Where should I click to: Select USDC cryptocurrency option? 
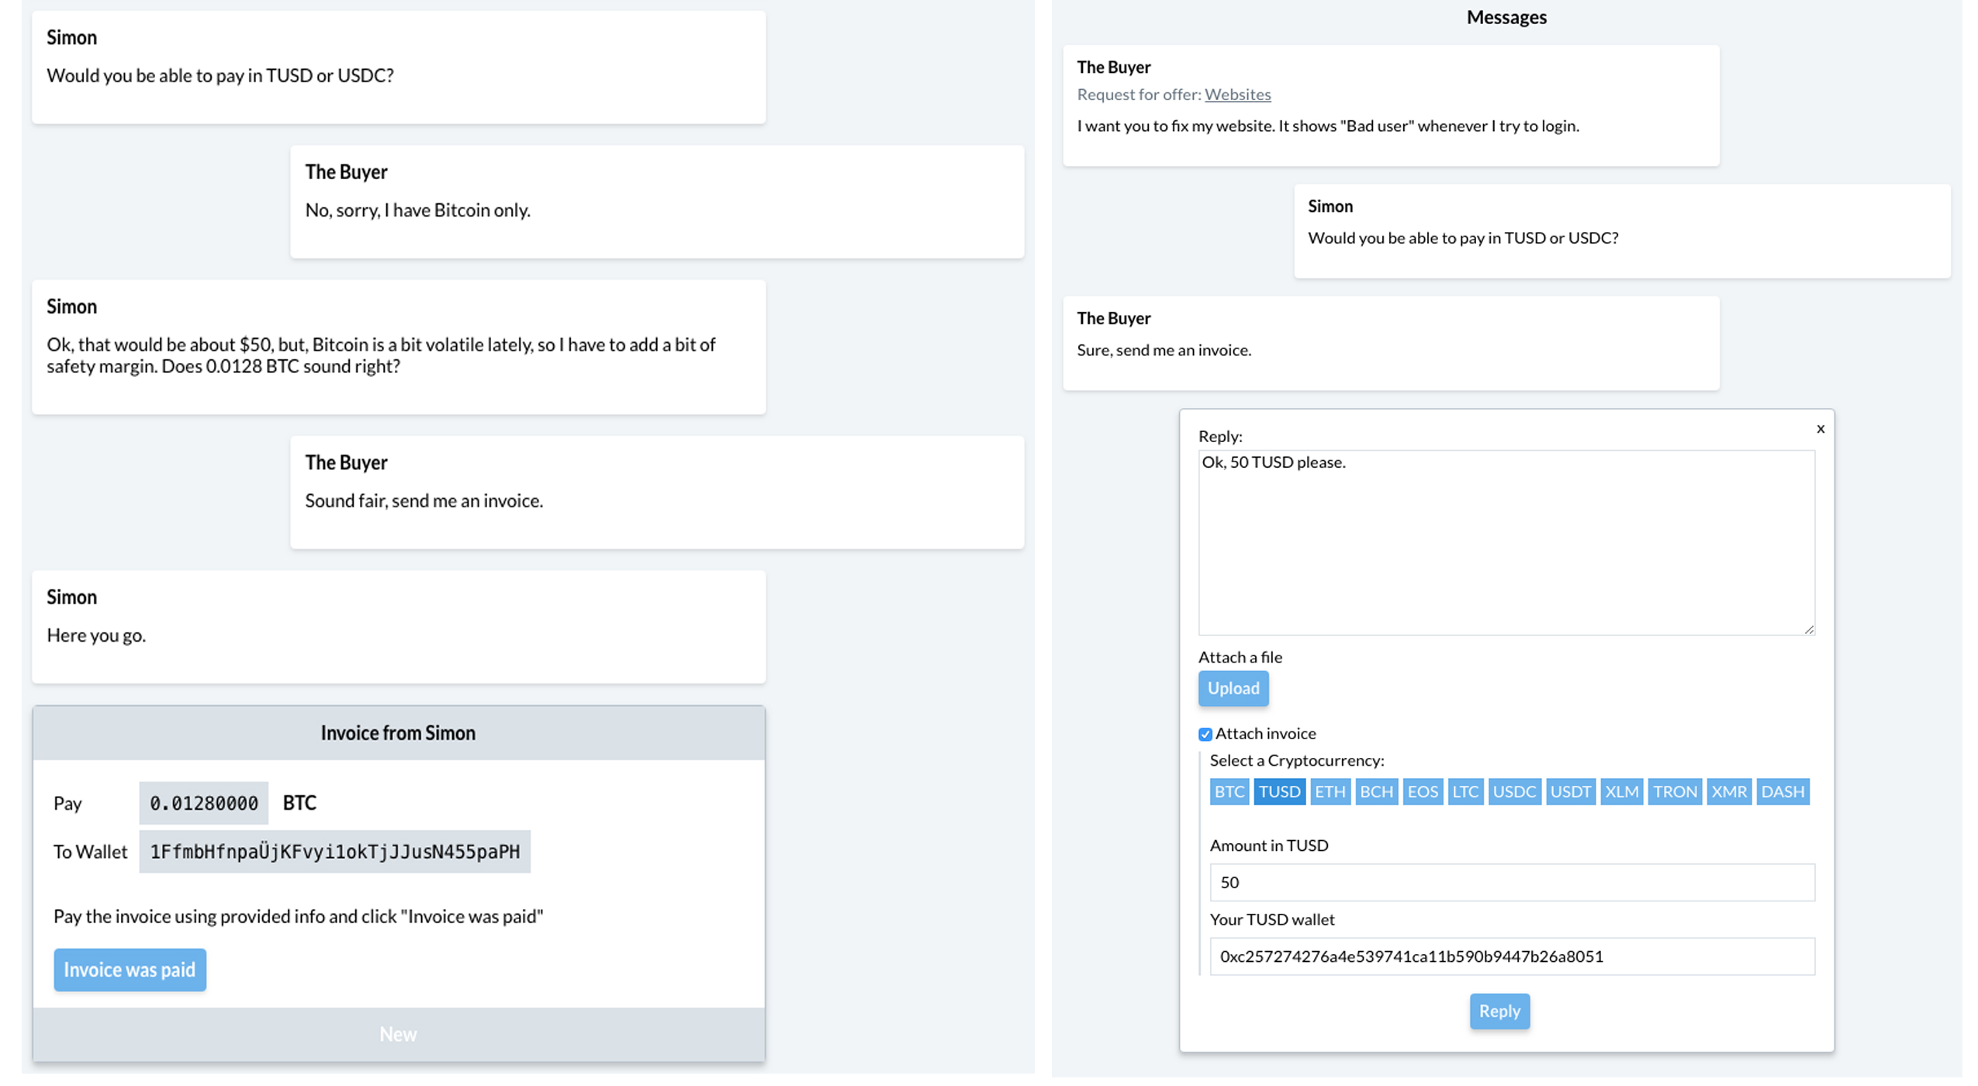(x=1513, y=790)
